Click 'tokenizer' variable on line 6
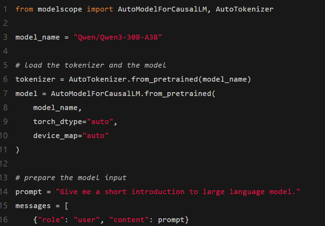Viewport: 325px width, 226px height. point(35,80)
